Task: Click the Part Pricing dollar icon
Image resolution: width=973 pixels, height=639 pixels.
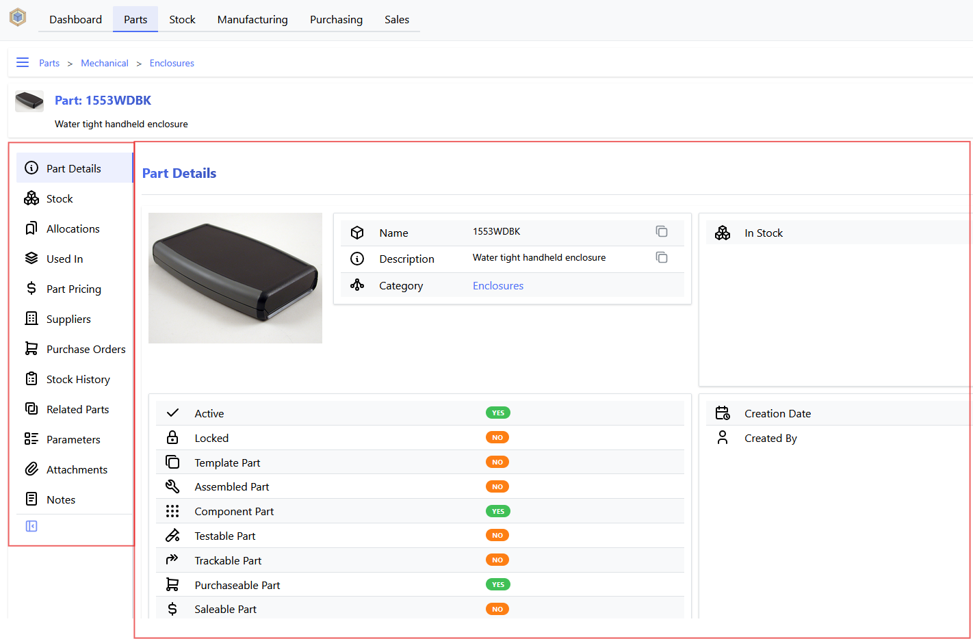Action: click(x=31, y=288)
